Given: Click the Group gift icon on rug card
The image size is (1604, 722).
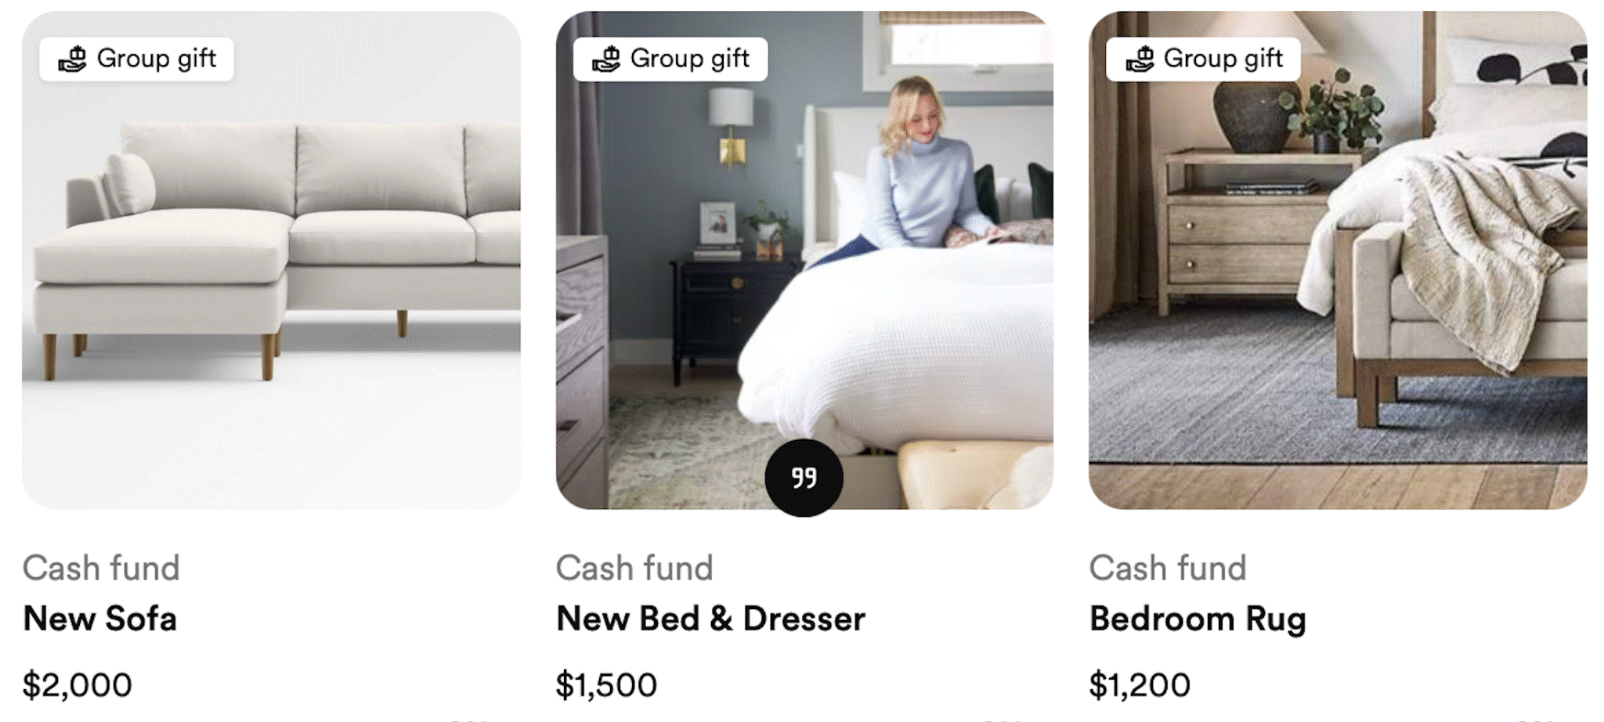Looking at the screenshot, I should click(x=1140, y=60).
